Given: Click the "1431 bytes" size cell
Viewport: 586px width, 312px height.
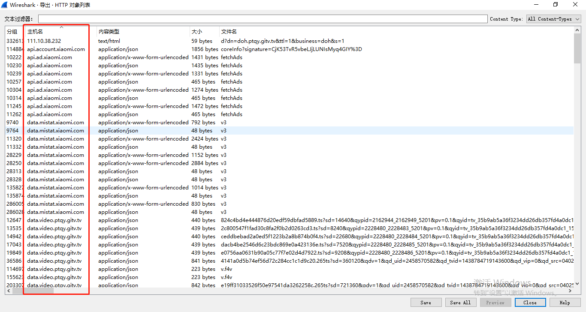Looking at the screenshot, I should click(x=205, y=57).
